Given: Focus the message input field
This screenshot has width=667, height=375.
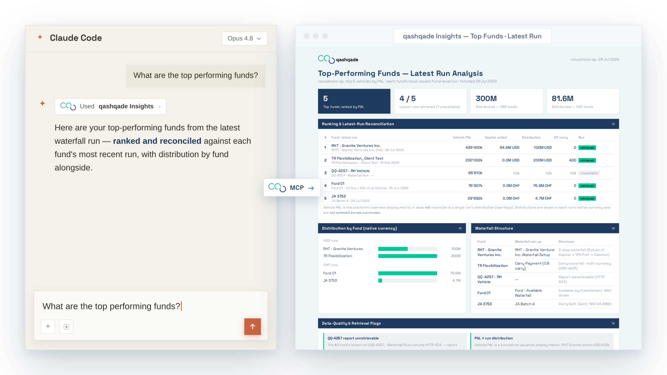Looking at the screenshot, I should (x=151, y=306).
